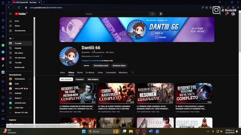Screen dimensions: 241x135
Task: Click the taskbar Buscar search box
Action: click(x=104, y=132)
